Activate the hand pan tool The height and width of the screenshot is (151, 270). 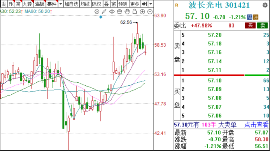click(x=127, y=12)
